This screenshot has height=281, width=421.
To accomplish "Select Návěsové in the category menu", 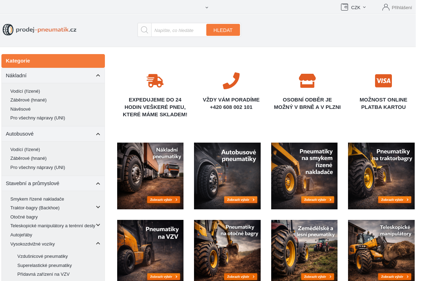I will [20, 109].
